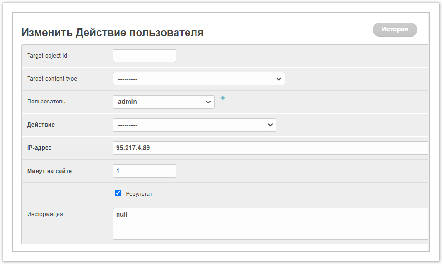Click the green plus icon to add user
442x264 pixels.
[x=223, y=98]
